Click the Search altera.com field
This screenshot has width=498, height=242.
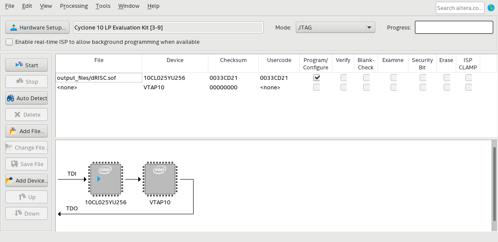(x=460, y=8)
